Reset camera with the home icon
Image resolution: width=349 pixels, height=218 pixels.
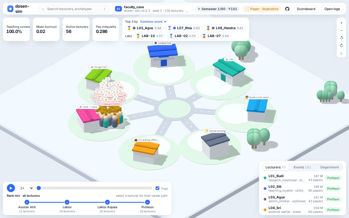coord(341,53)
